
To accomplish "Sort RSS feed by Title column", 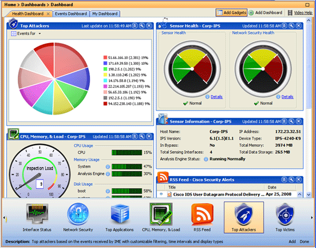I will pyautogui.click(x=214, y=187).
